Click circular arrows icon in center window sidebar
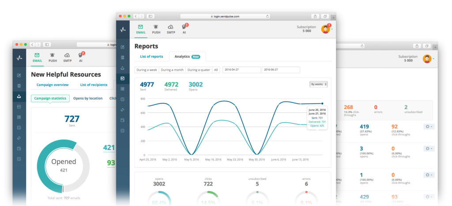The width and height of the screenshot is (452, 206). [x=123, y=110]
